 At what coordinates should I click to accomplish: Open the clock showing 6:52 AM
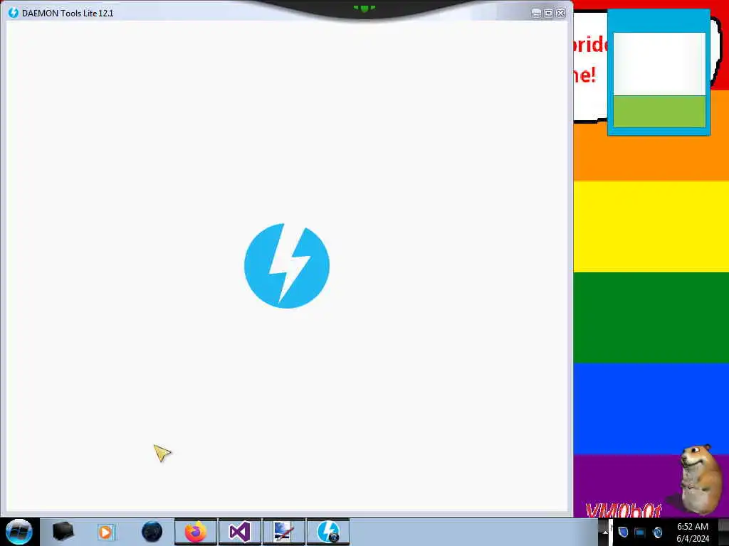(x=692, y=527)
